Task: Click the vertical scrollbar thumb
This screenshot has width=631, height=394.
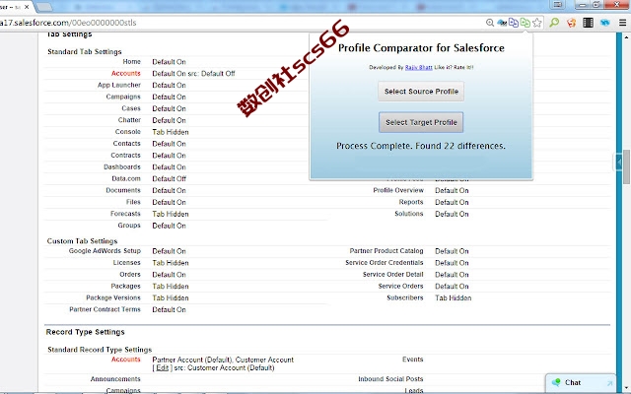Action: (x=627, y=166)
